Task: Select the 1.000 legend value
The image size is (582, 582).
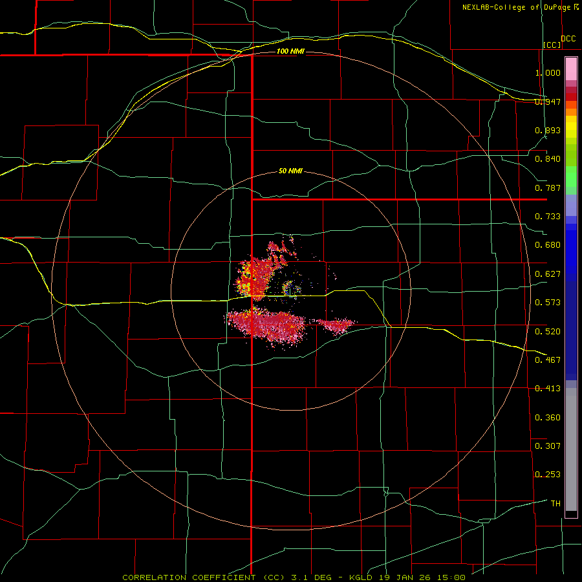Action: (x=548, y=72)
